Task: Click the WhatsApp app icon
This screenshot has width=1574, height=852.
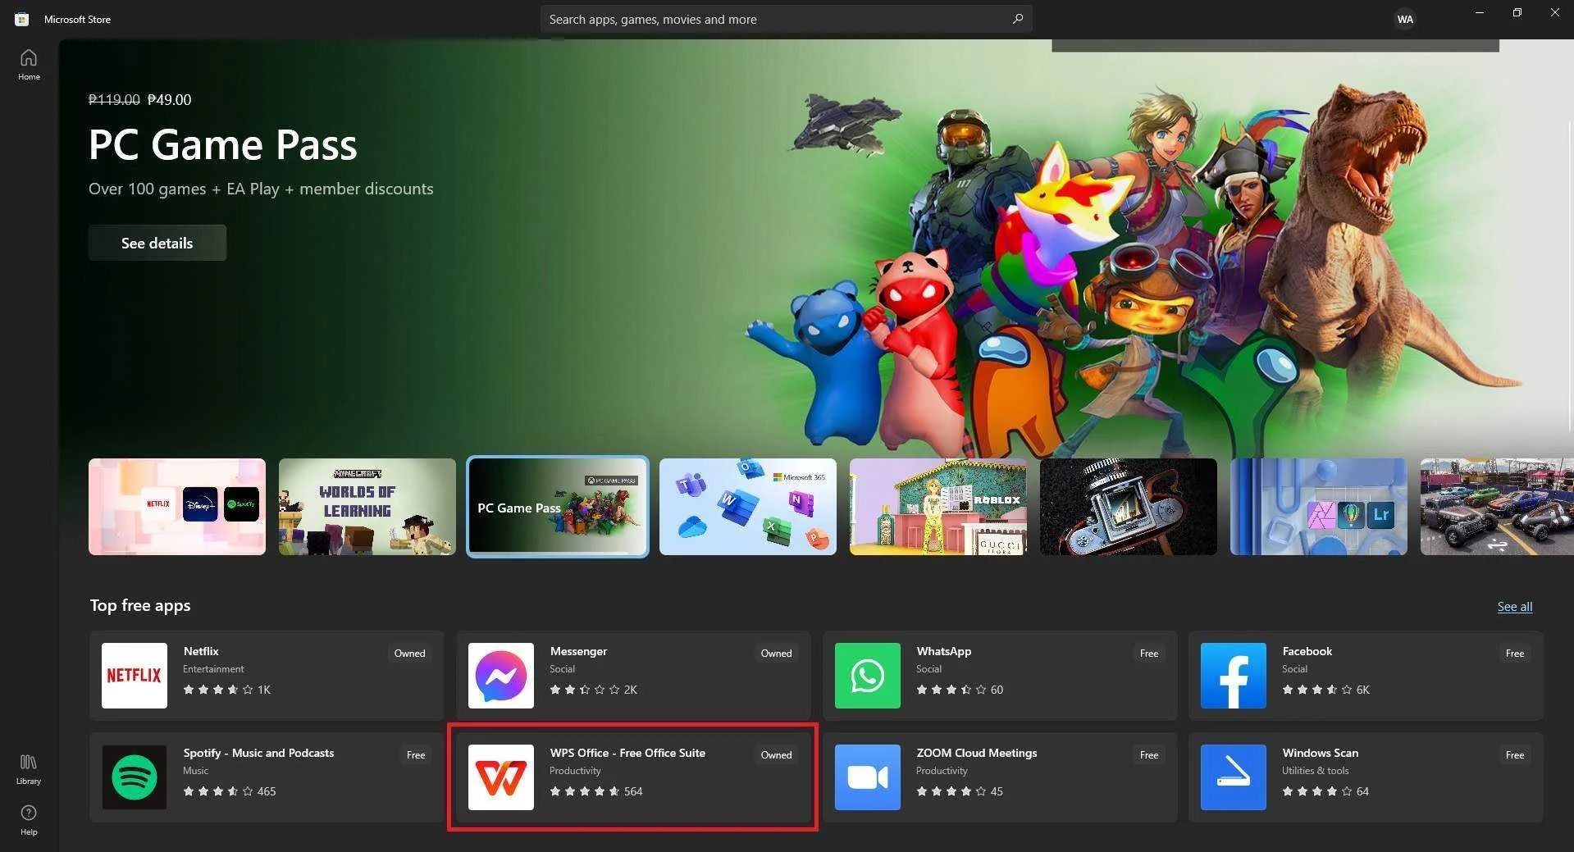Action: click(868, 676)
